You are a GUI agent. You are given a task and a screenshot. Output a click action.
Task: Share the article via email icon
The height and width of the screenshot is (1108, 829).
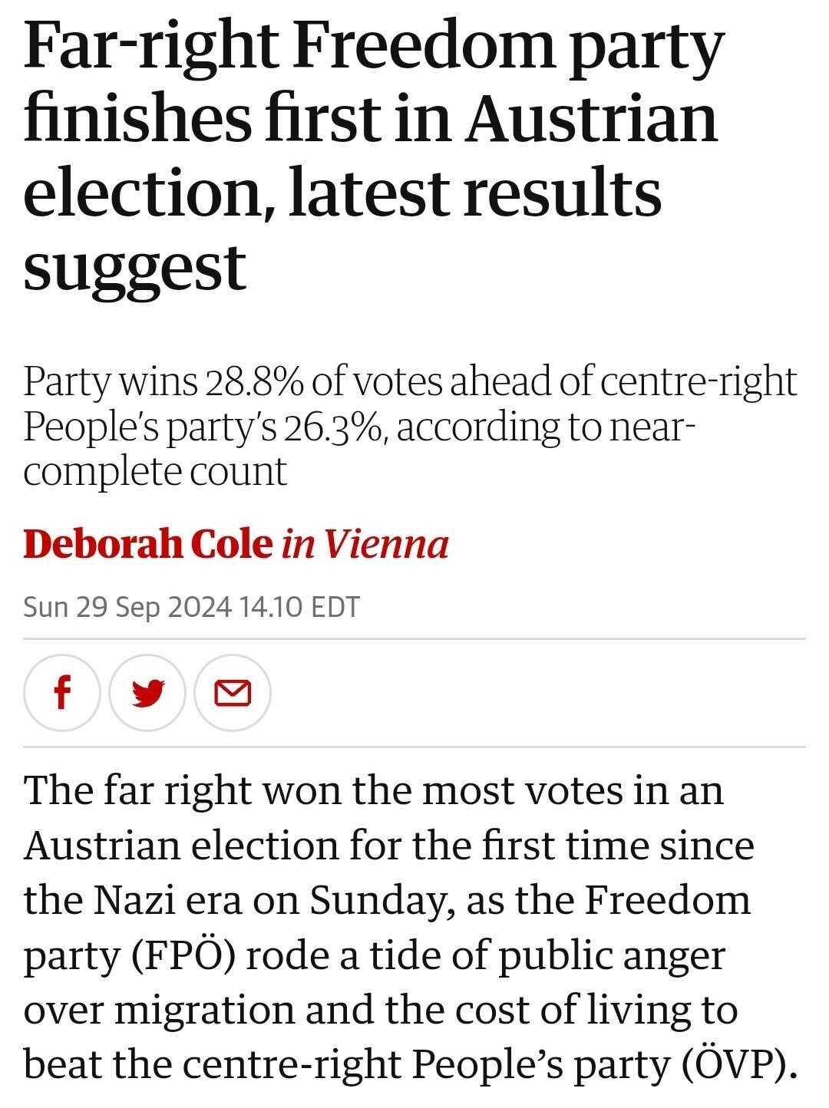[232, 693]
